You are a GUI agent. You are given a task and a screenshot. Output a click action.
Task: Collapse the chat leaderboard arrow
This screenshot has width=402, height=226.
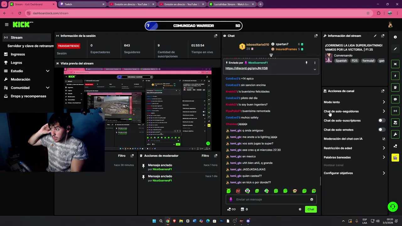tap(271, 55)
